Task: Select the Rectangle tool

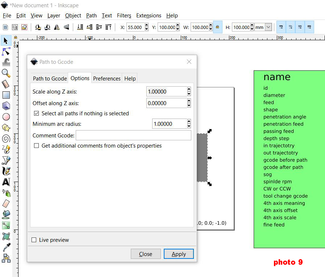Action: 6,95
